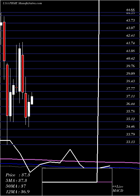Click the 39.09 price axis label

click(130, 73)
